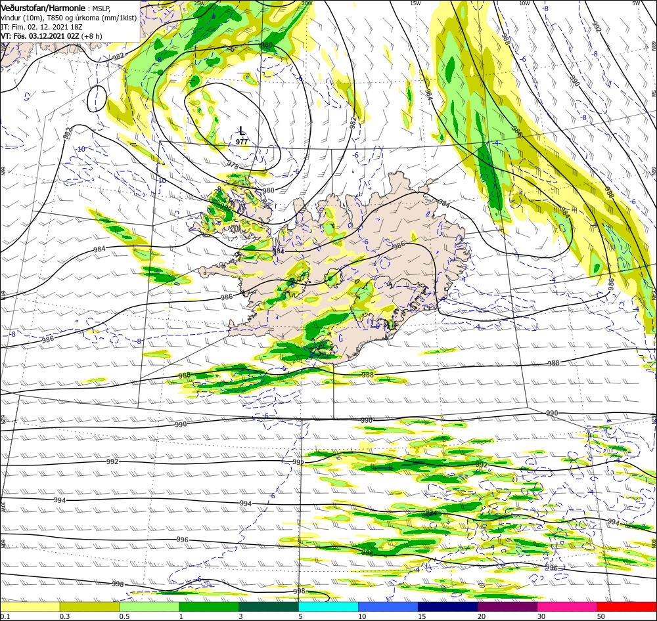Viewport: 657px width, 621px height.
Task: Select the medium green 1–3 legend swatch
Action: [x=209, y=607]
